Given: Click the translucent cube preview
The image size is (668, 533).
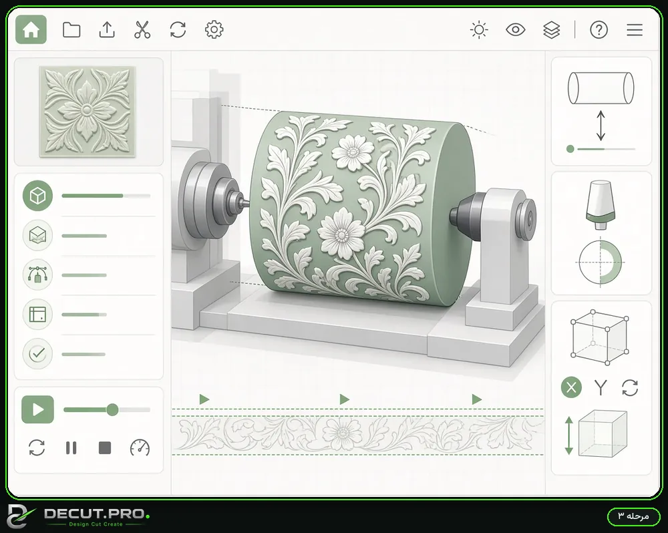Looking at the screenshot, I should [603, 433].
